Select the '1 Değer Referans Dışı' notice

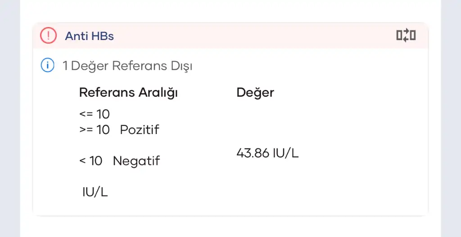coord(127,66)
